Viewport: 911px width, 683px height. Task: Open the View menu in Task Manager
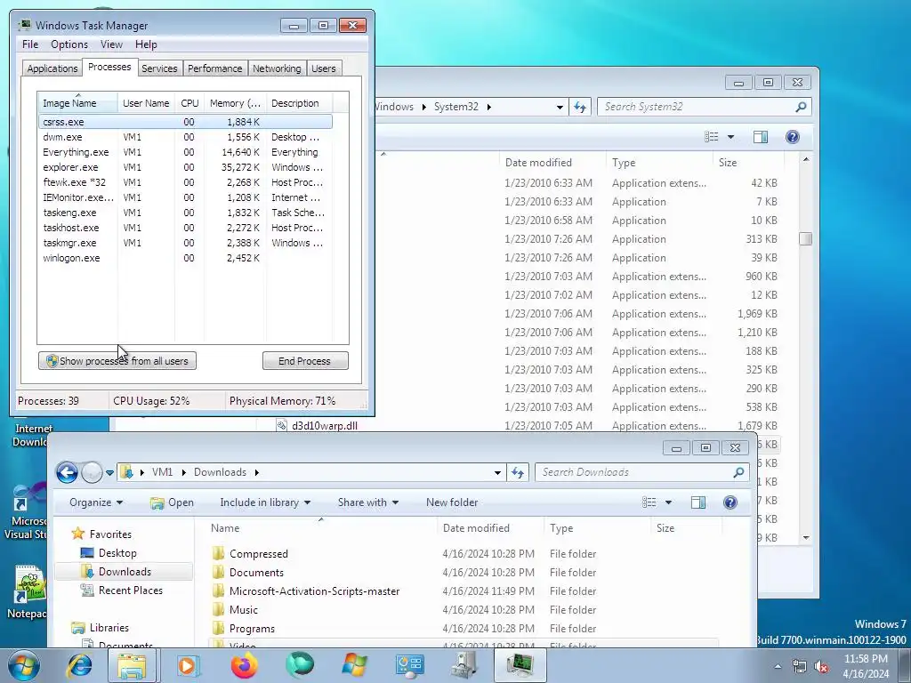click(x=111, y=44)
